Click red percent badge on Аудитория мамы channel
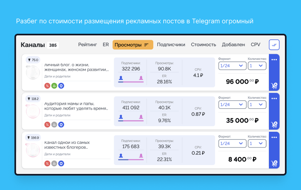Screen dimensions: 301x190 point(47,125)
